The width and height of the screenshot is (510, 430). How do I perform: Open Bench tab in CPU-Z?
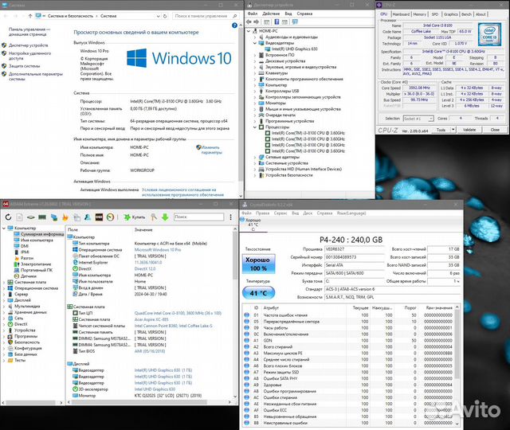coord(466,14)
